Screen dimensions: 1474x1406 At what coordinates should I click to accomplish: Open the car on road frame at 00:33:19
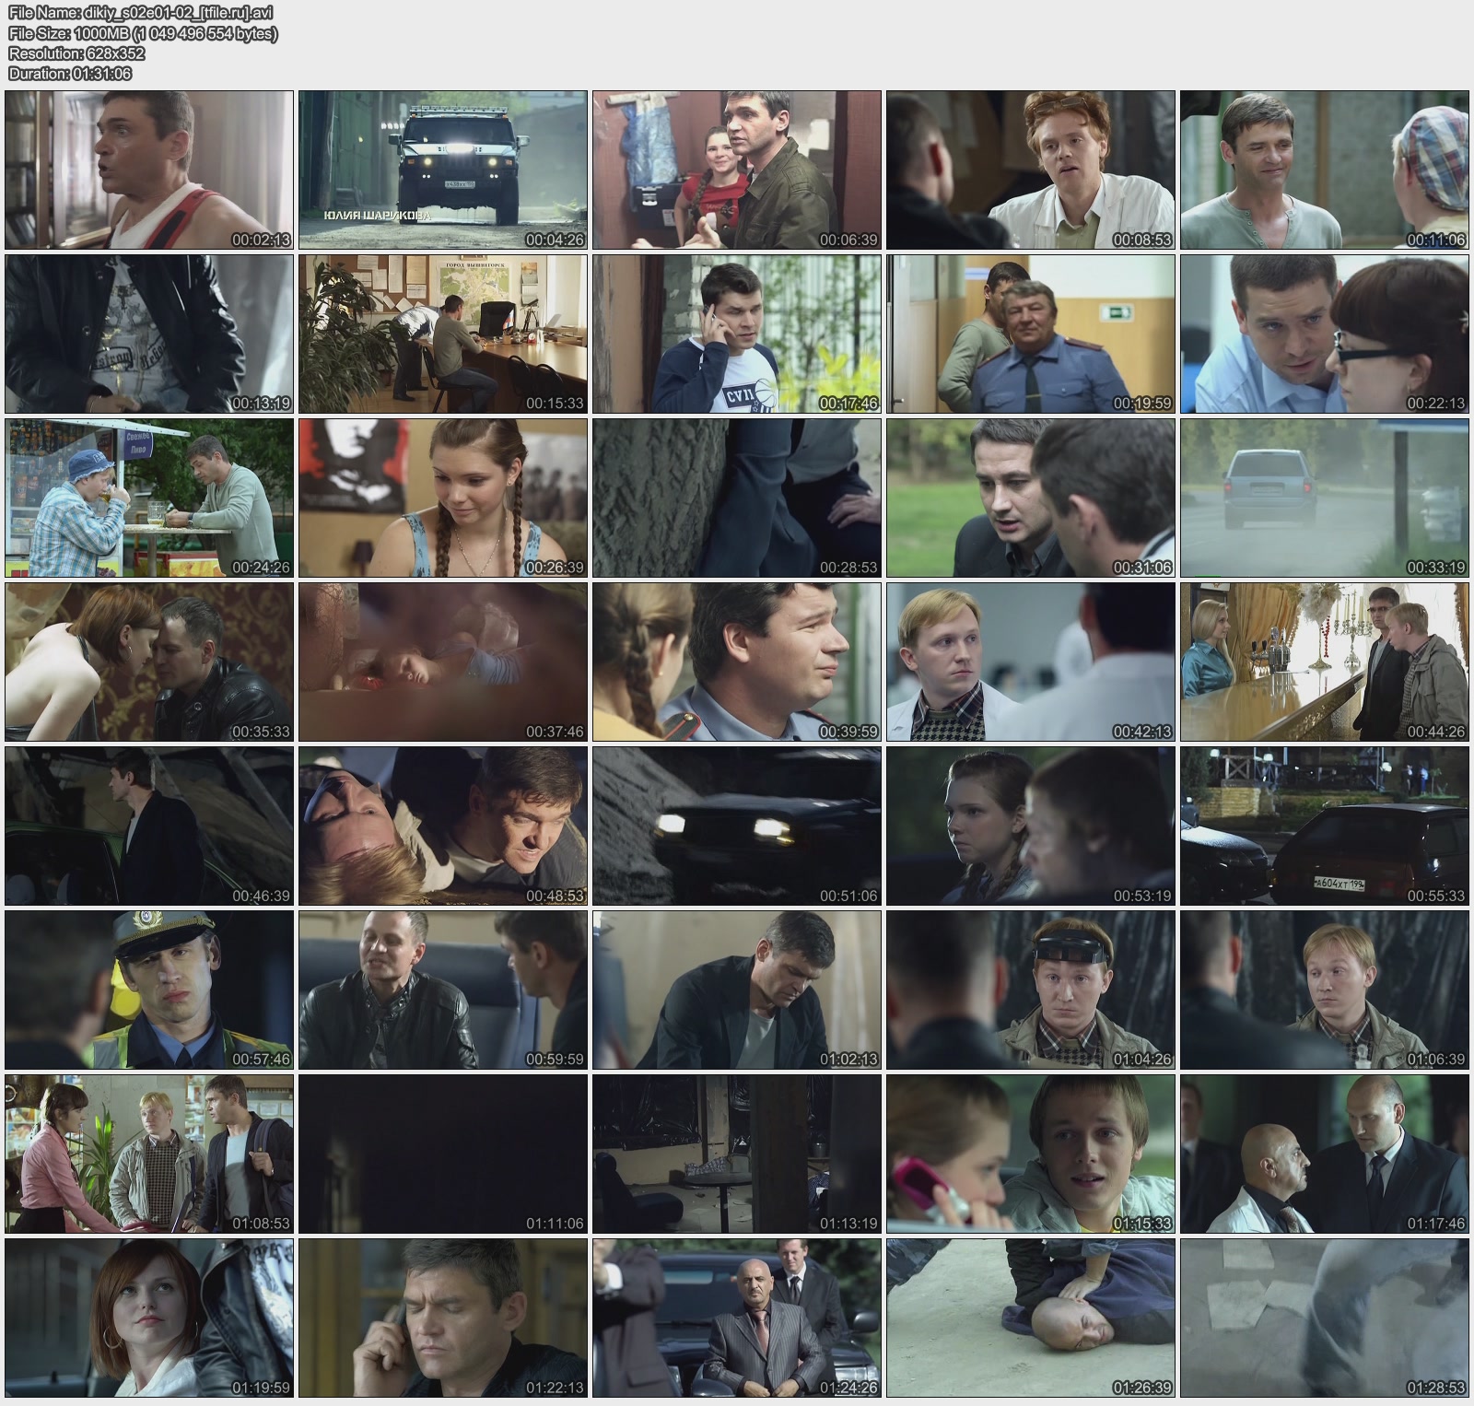(1324, 498)
